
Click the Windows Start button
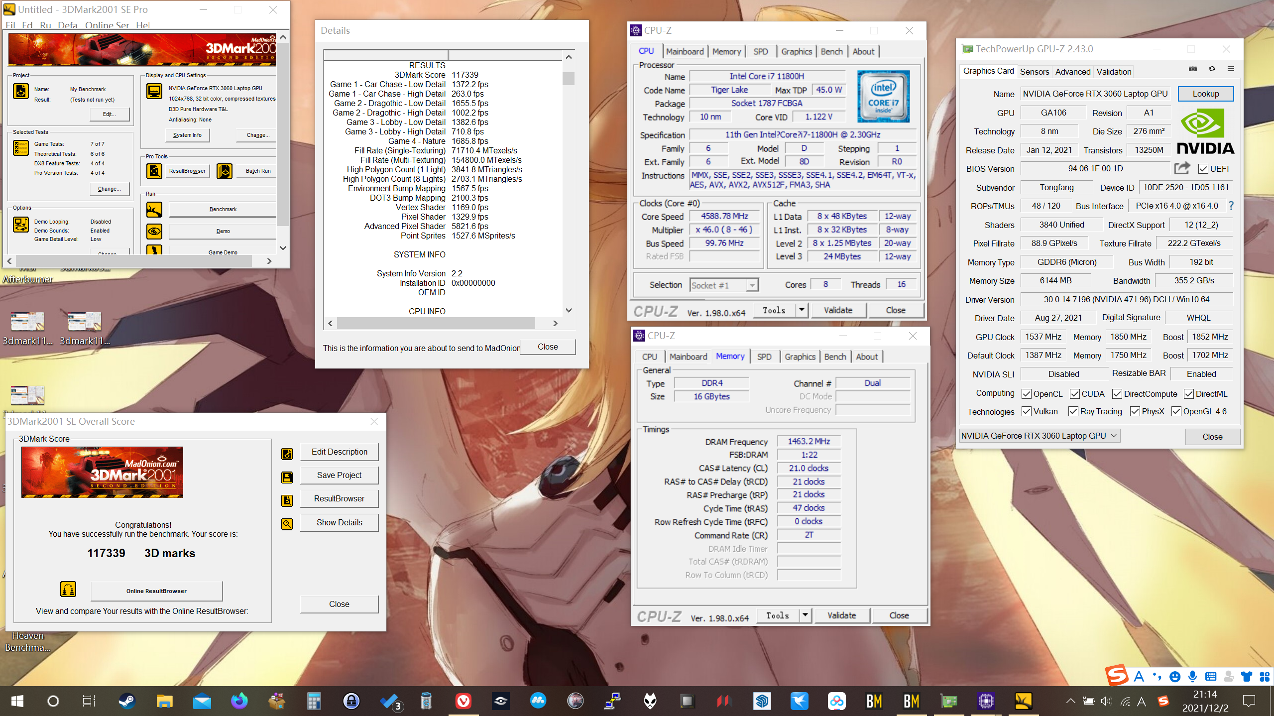point(17,701)
